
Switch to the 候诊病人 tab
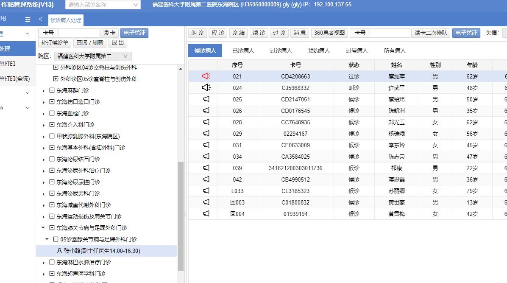coord(205,50)
